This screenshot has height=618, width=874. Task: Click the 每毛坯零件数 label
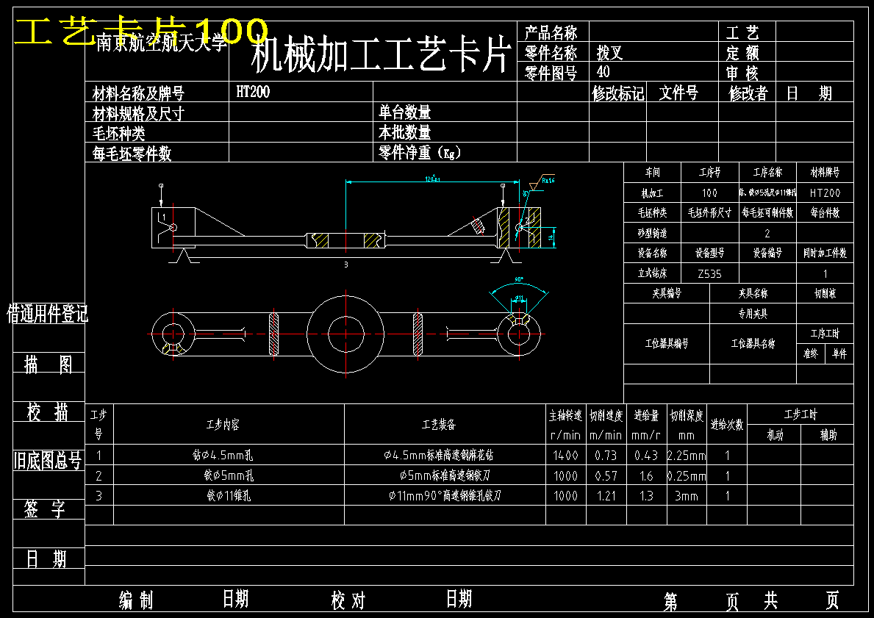point(132,154)
